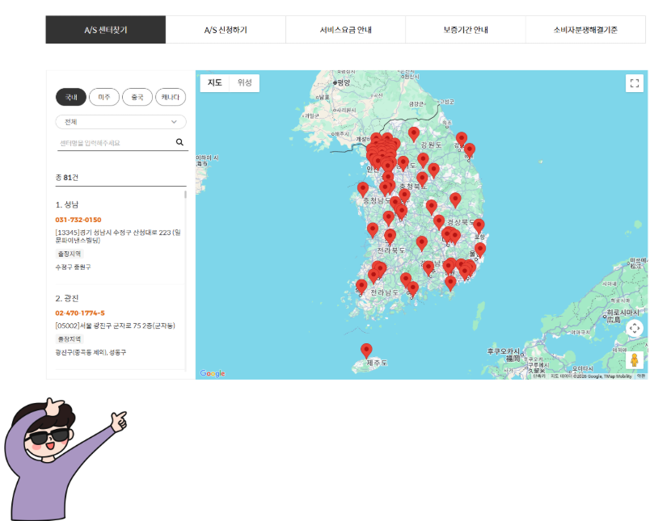Click the magnifier search icon

(179, 142)
